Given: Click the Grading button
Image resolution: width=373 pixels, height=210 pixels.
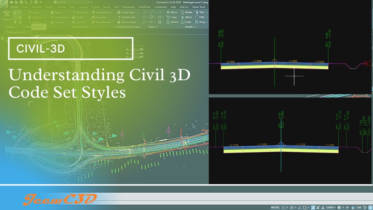Looking at the screenshot, I should pos(58,22).
